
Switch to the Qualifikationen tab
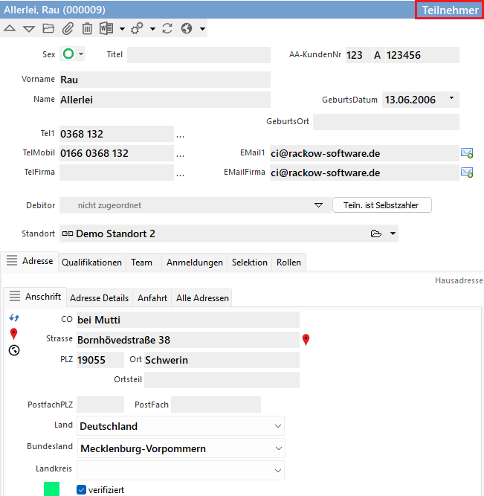pos(91,263)
